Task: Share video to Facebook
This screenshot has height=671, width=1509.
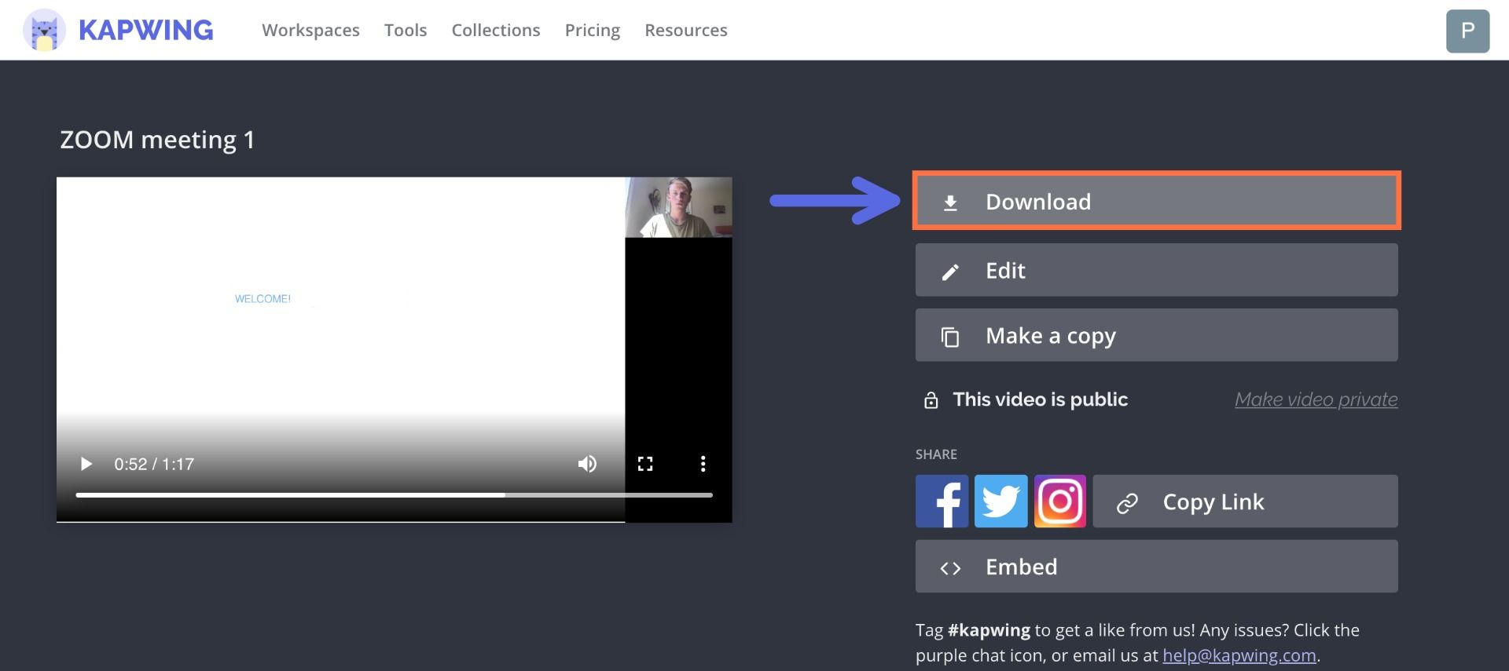Action: tap(942, 501)
